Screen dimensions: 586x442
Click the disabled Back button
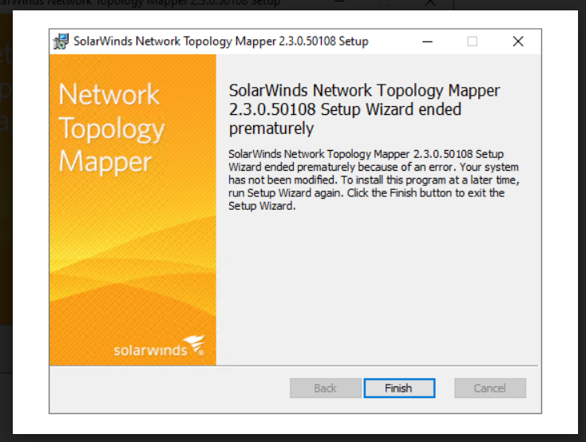pyautogui.click(x=326, y=388)
